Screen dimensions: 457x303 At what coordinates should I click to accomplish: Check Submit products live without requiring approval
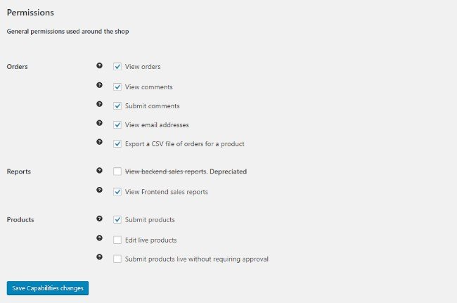click(x=117, y=259)
